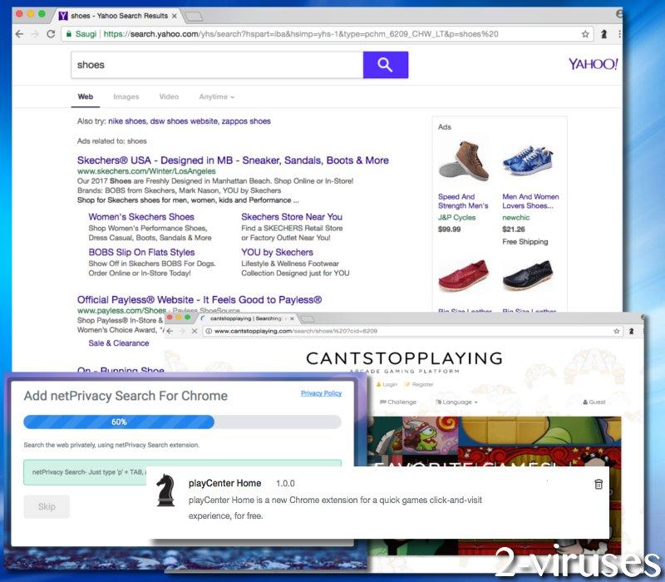Click the Guest account icon
The height and width of the screenshot is (582, 665).
[584, 402]
